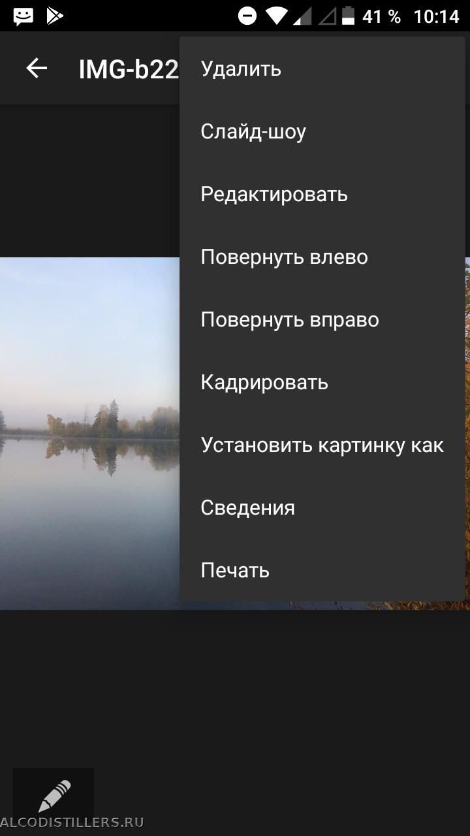This screenshot has height=836, width=470.
Task: Tap the Play Store notification icon
Action: (x=55, y=16)
